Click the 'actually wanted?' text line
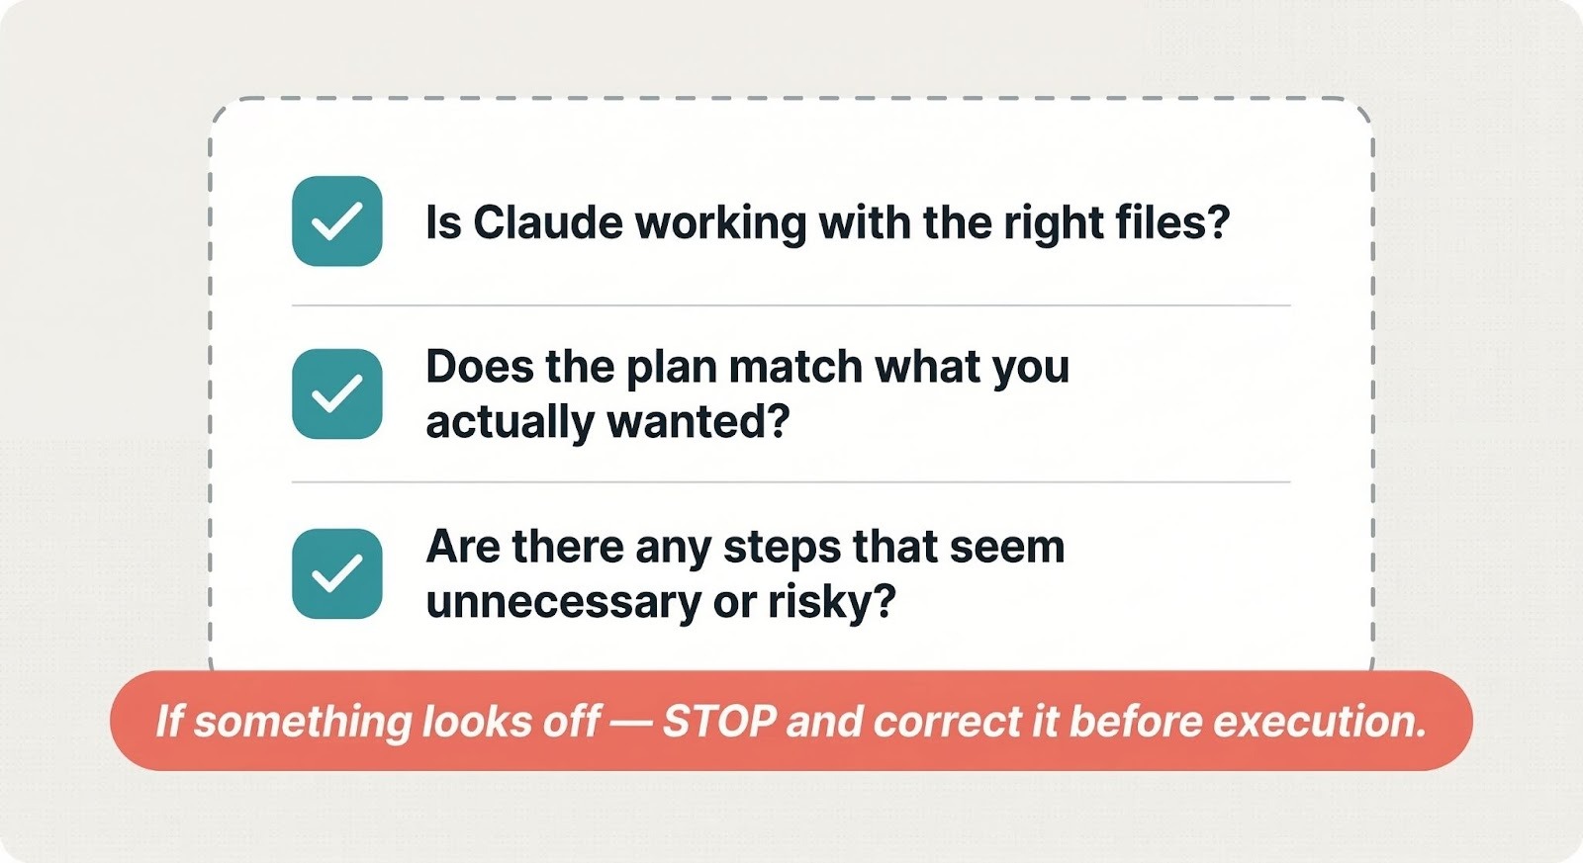 pyautogui.click(x=607, y=422)
